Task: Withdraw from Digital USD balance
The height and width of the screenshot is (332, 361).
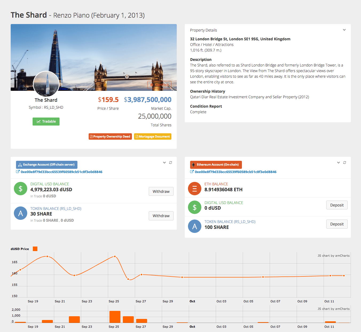Action: click(x=161, y=192)
